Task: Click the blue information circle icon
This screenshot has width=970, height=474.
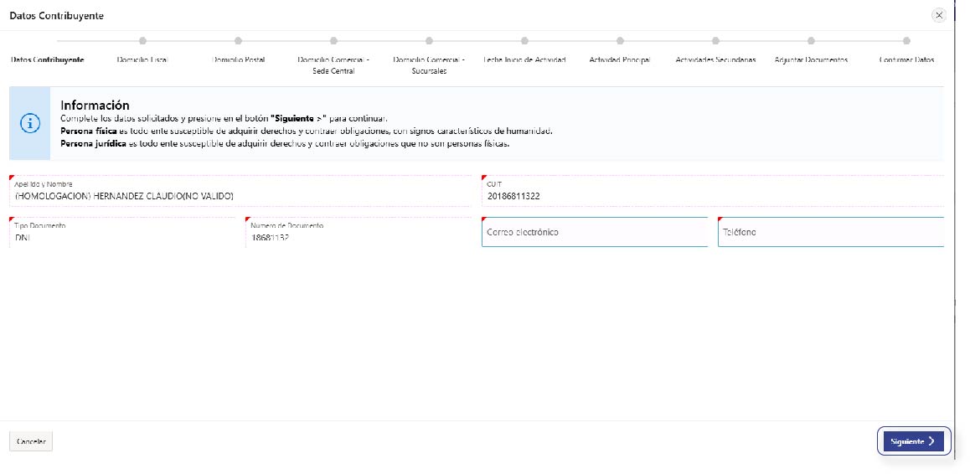Action: click(x=30, y=123)
